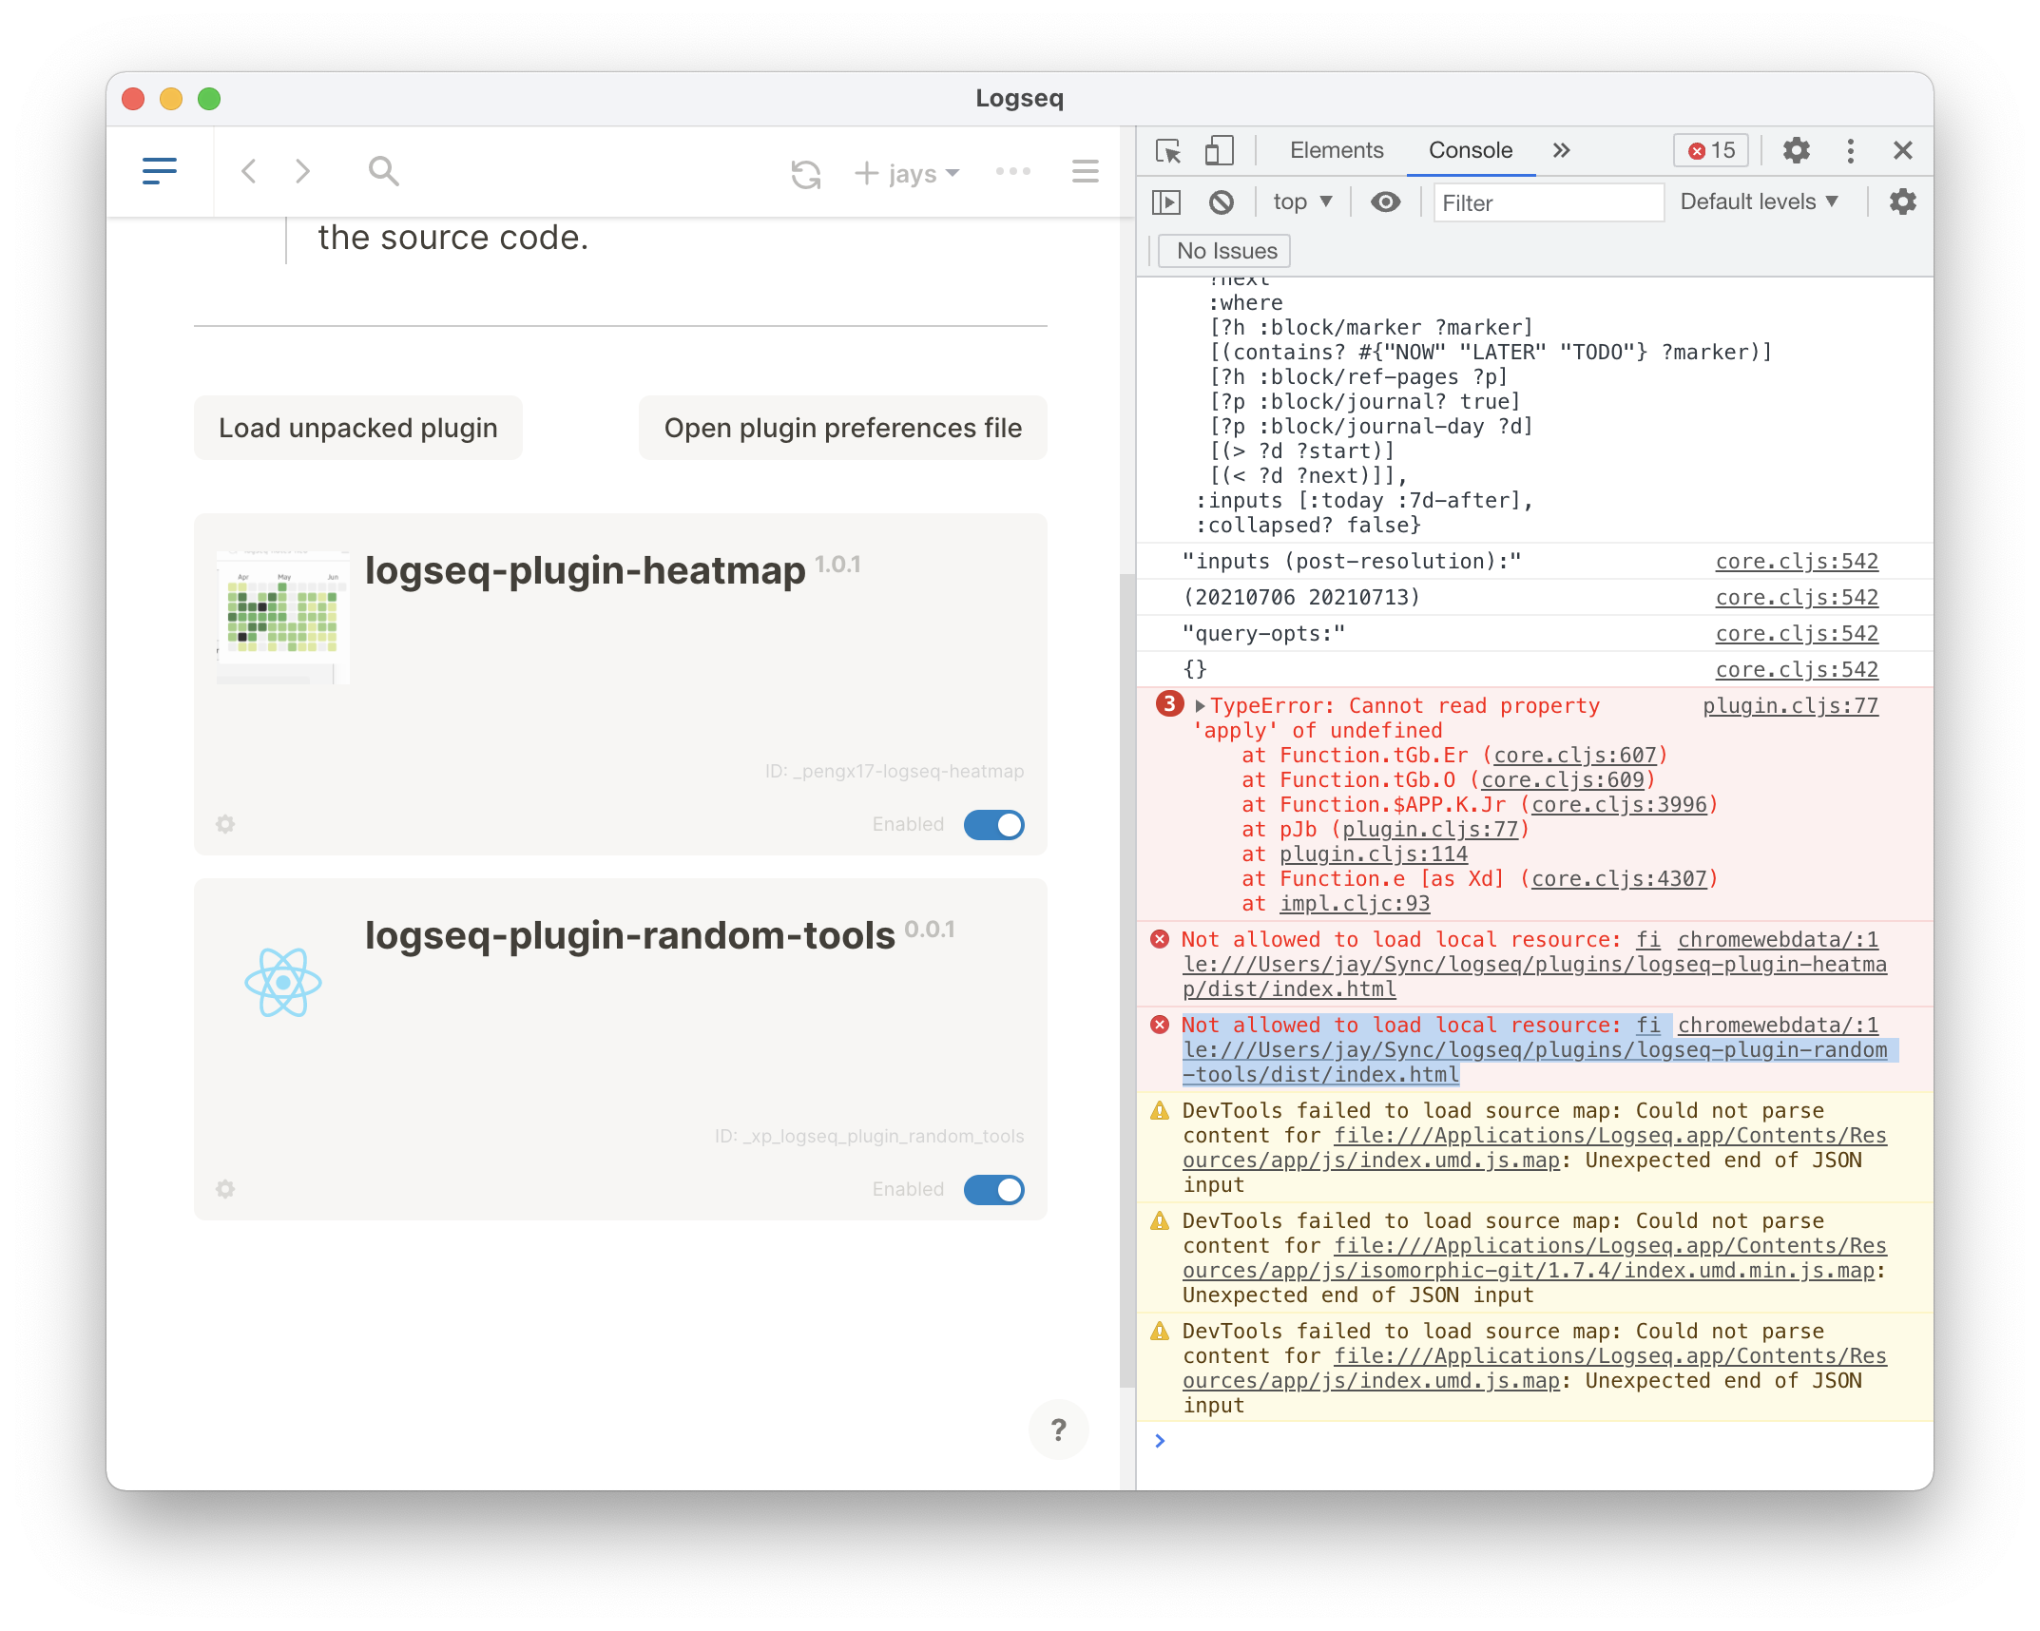The width and height of the screenshot is (2040, 1631).
Task: Open core.cljs:609 link in stack trace
Action: (x=1562, y=779)
